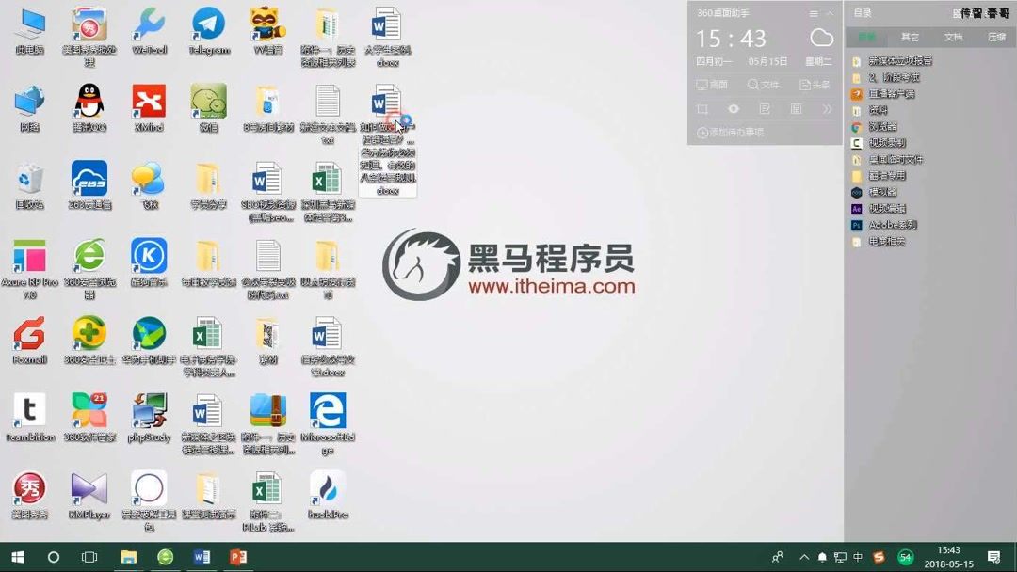
Task: Click the double-arrow to show more widget tools
Action: [x=830, y=108]
